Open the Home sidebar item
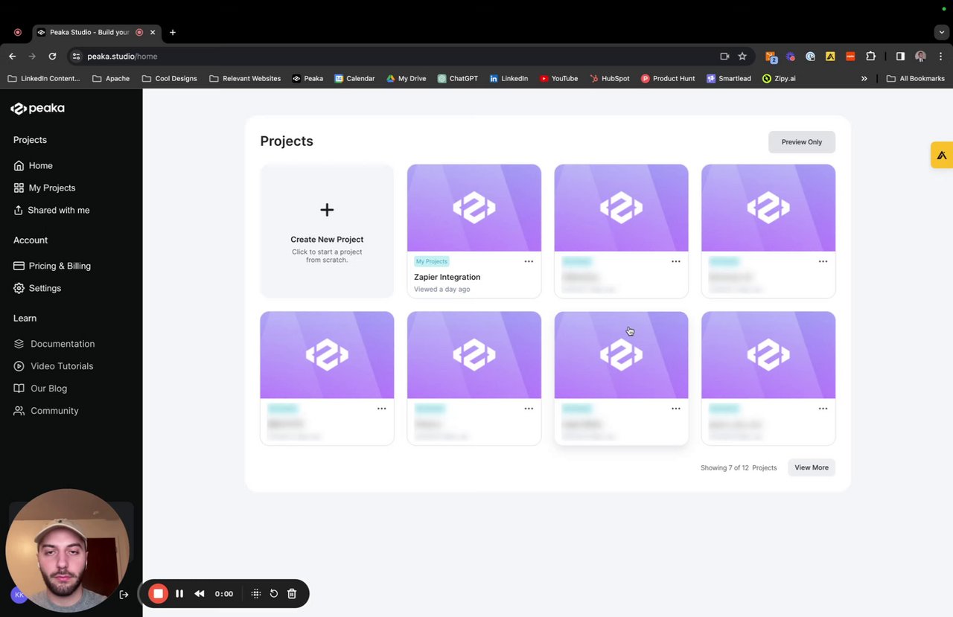This screenshot has width=953, height=617. coord(33,165)
